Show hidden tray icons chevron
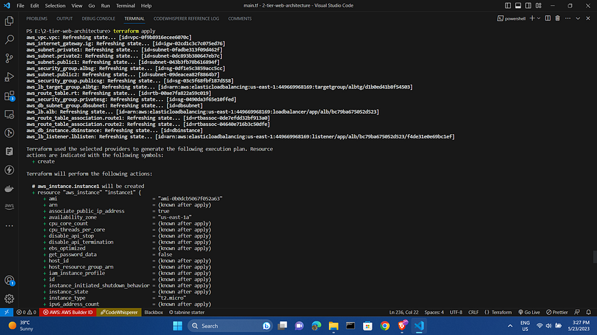 [x=510, y=326]
